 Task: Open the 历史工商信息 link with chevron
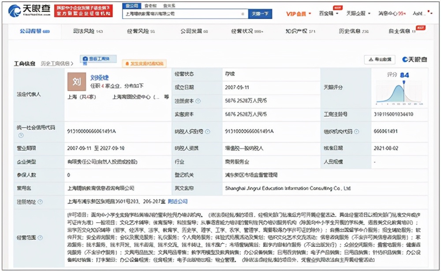click(57, 64)
